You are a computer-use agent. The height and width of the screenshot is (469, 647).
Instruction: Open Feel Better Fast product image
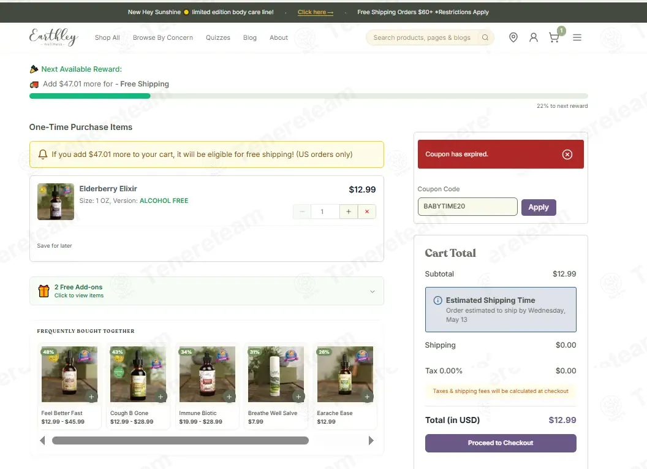(69, 374)
